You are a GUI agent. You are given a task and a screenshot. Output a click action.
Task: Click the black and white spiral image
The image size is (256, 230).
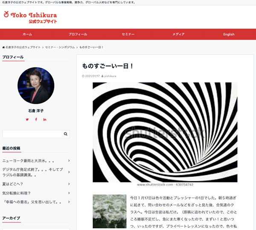click(x=165, y=133)
